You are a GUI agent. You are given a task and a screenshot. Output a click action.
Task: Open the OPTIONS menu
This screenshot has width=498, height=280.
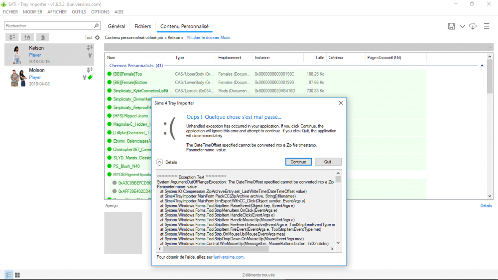(100, 12)
